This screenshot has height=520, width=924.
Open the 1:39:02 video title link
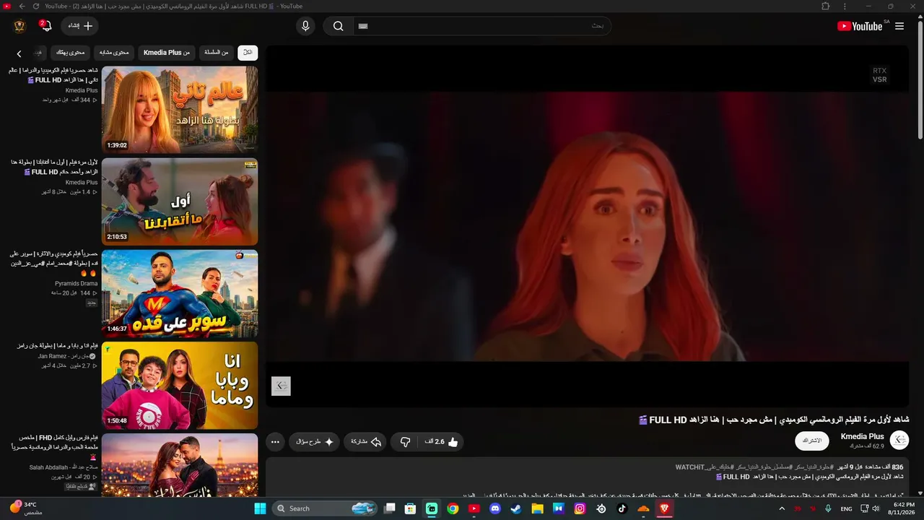[53, 75]
